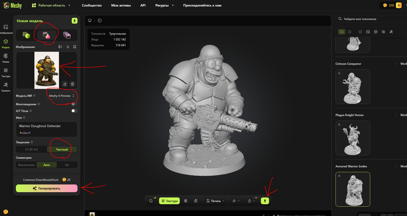Open the Meshy 6 Preview model dropdown

click(x=62, y=95)
